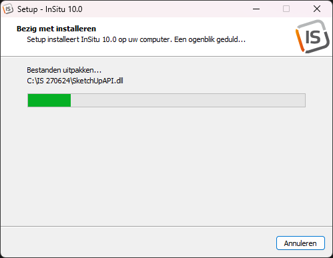Viewport: 333px width, 258px height.
Task: Click the 'C:\IS 270624' folder path portion
Action: 49,81
